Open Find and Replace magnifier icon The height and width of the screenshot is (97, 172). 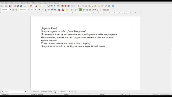coord(48,6)
